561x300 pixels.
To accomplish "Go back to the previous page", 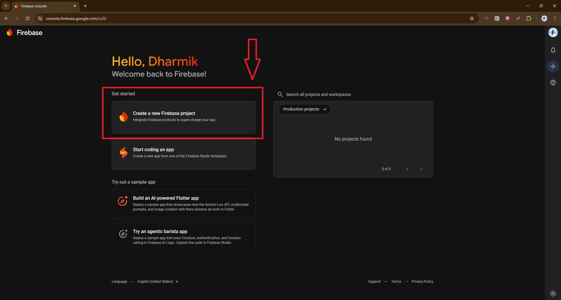I will click(x=6, y=18).
